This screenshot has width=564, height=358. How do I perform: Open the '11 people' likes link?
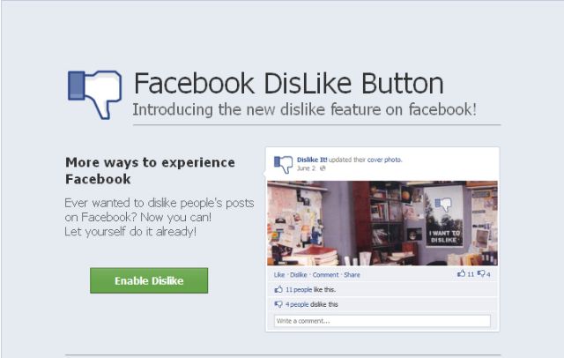(299, 289)
